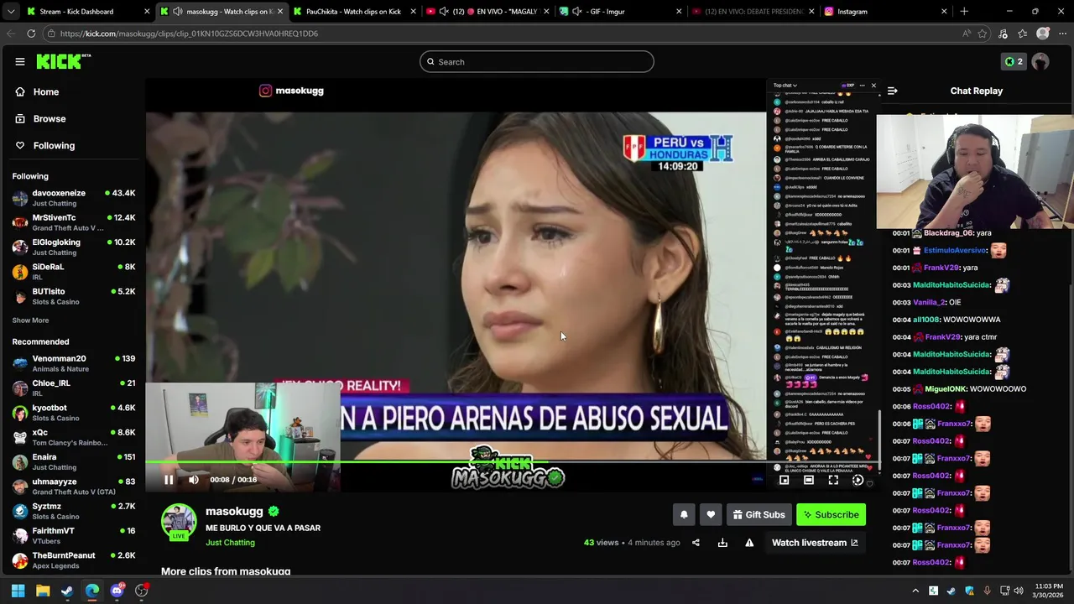The image size is (1074, 604).
Task: Open the Windows Start menu
Action: coord(18,591)
